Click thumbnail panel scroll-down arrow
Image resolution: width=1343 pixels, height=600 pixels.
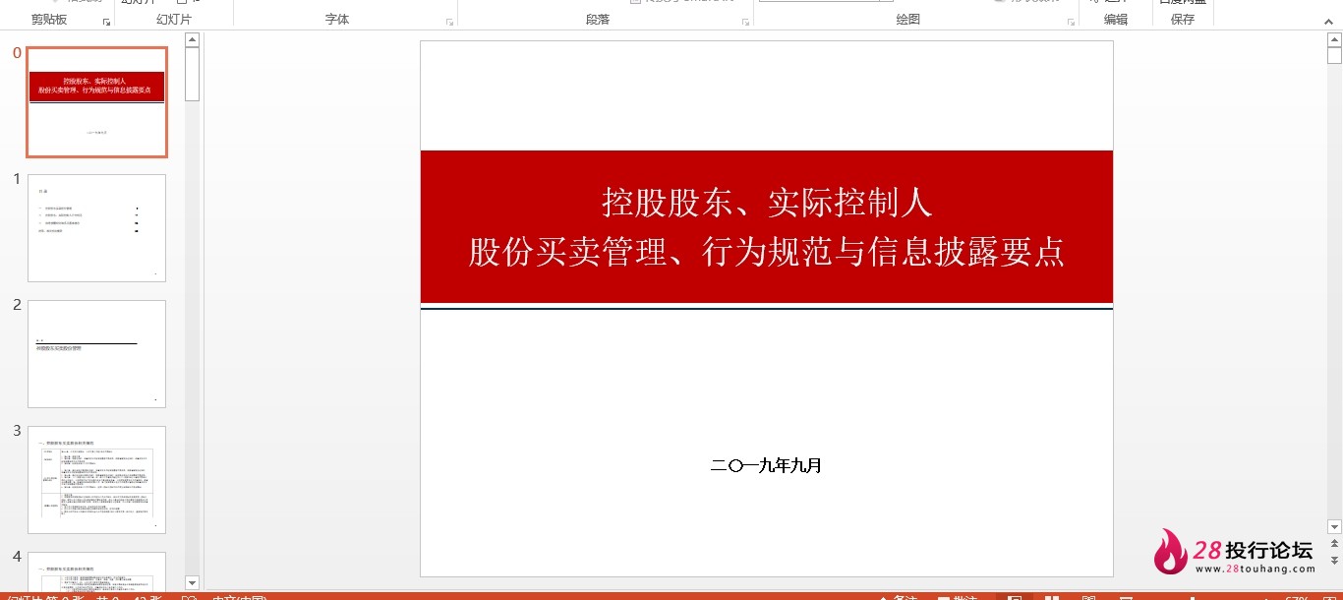coord(192,582)
